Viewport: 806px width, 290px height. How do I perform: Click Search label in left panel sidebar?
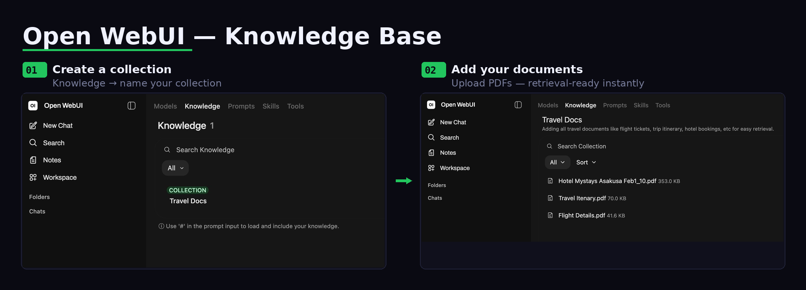pos(54,143)
